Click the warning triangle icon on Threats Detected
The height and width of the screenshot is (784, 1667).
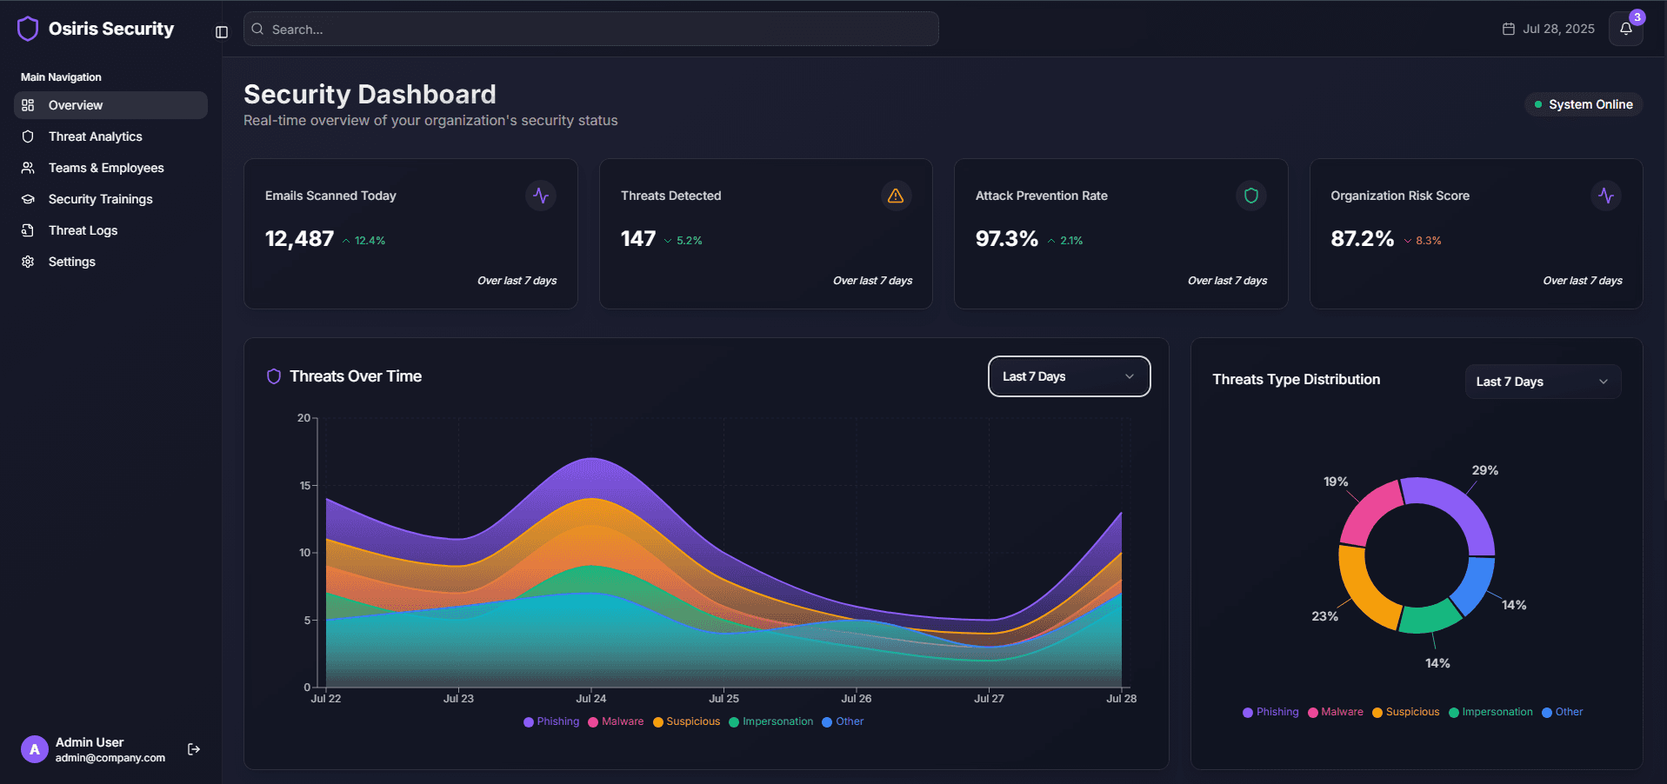pyautogui.click(x=896, y=196)
